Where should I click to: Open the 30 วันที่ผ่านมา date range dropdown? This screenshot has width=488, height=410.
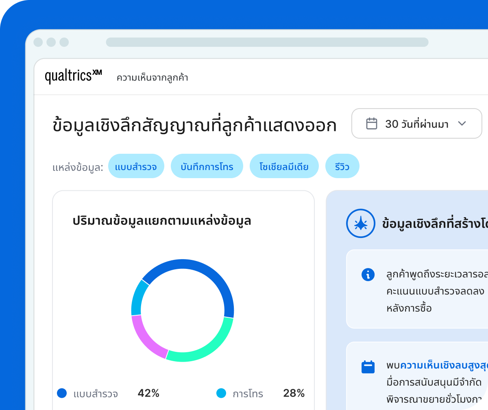tap(416, 123)
